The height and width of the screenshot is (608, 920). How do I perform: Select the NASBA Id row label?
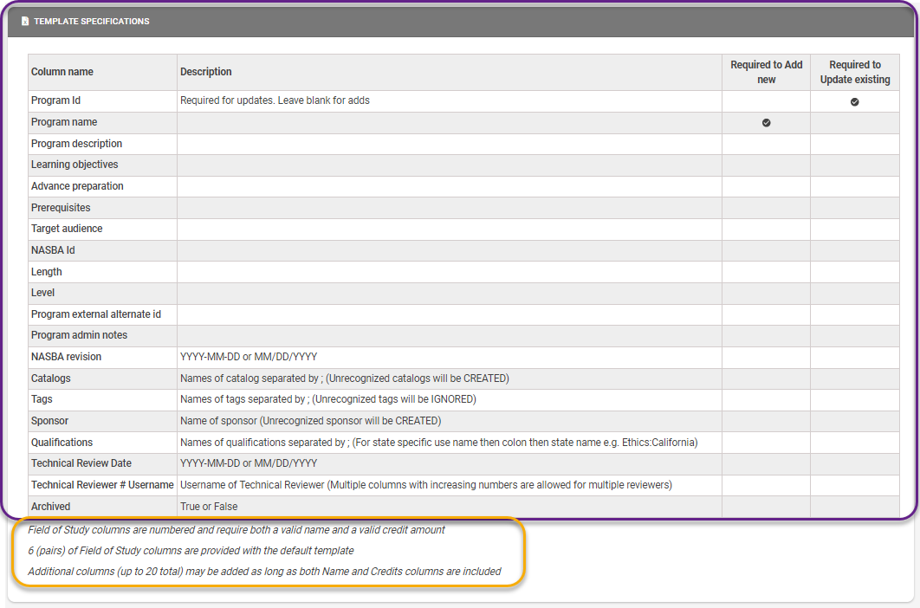[x=54, y=249]
